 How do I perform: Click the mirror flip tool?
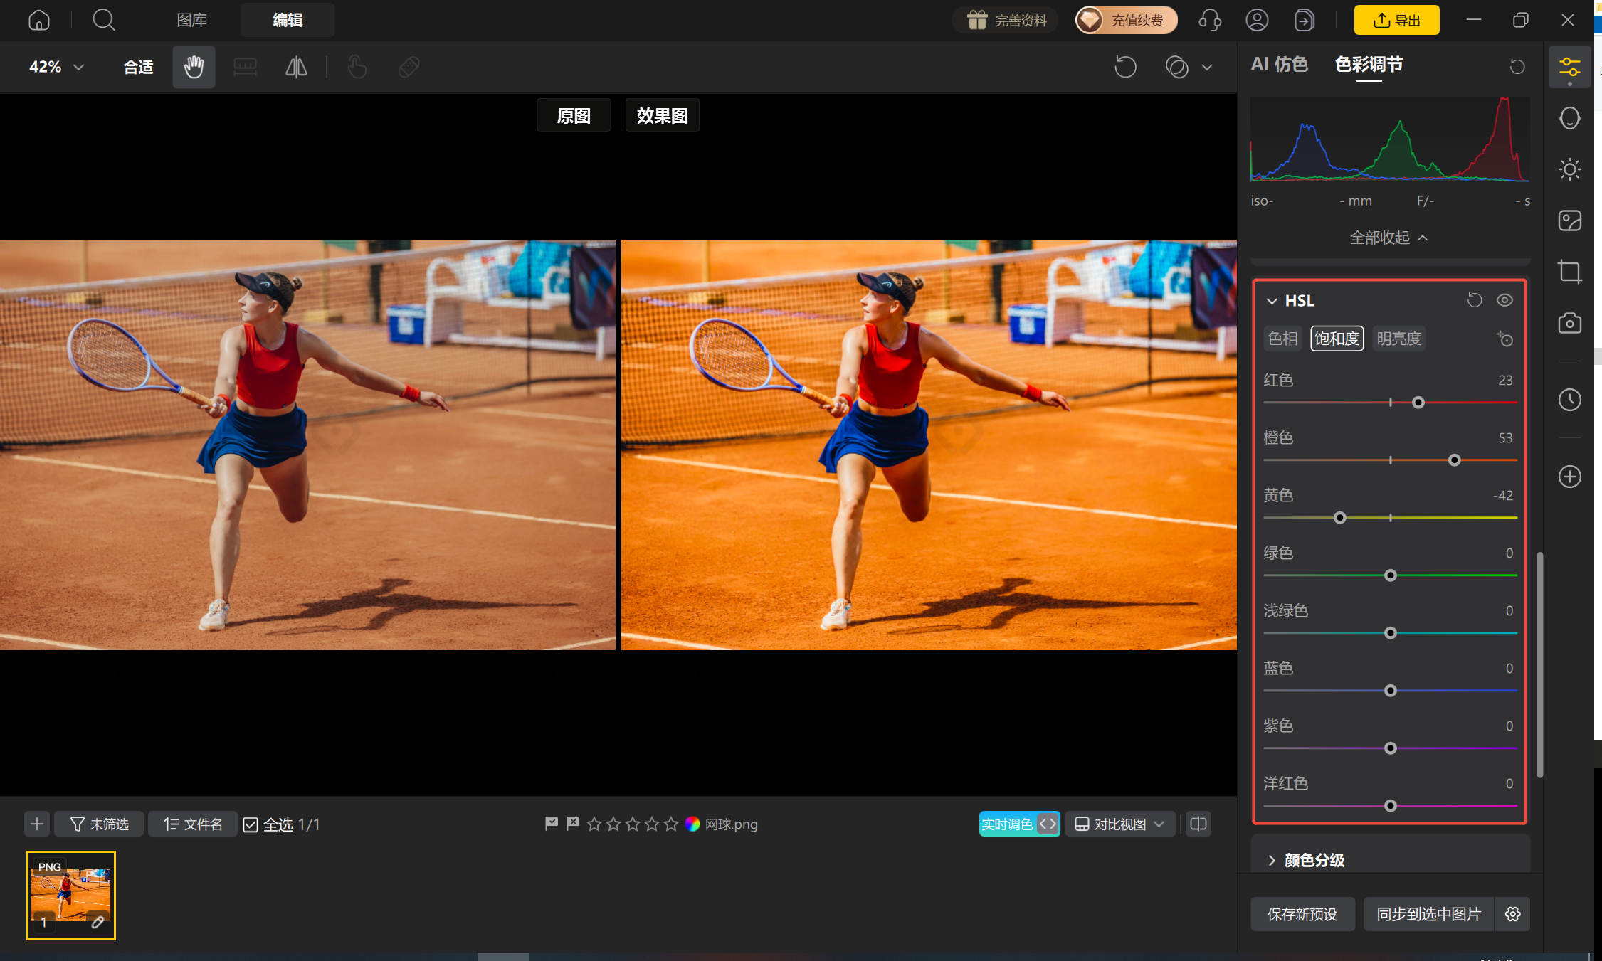pos(296,67)
